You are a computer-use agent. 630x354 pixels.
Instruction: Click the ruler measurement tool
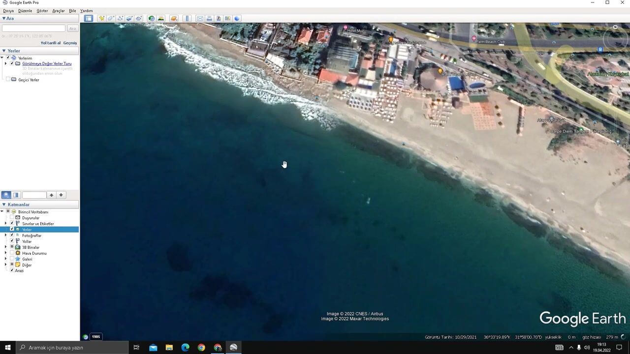click(x=187, y=19)
